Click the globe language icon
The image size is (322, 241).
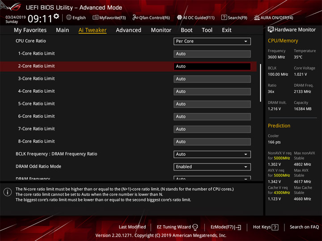69,17
